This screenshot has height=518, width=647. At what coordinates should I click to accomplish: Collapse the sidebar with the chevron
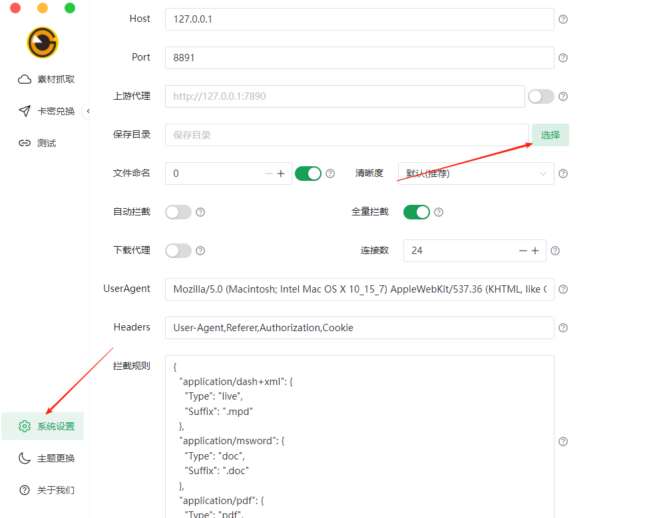(87, 111)
